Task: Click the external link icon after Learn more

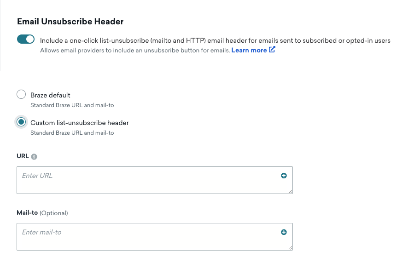Action: [x=272, y=50]
